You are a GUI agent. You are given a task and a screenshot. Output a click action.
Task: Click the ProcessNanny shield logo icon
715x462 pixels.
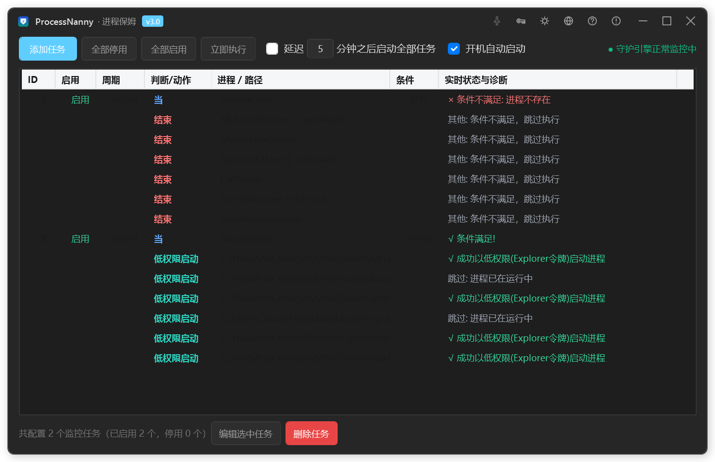(x=23, y=21)
